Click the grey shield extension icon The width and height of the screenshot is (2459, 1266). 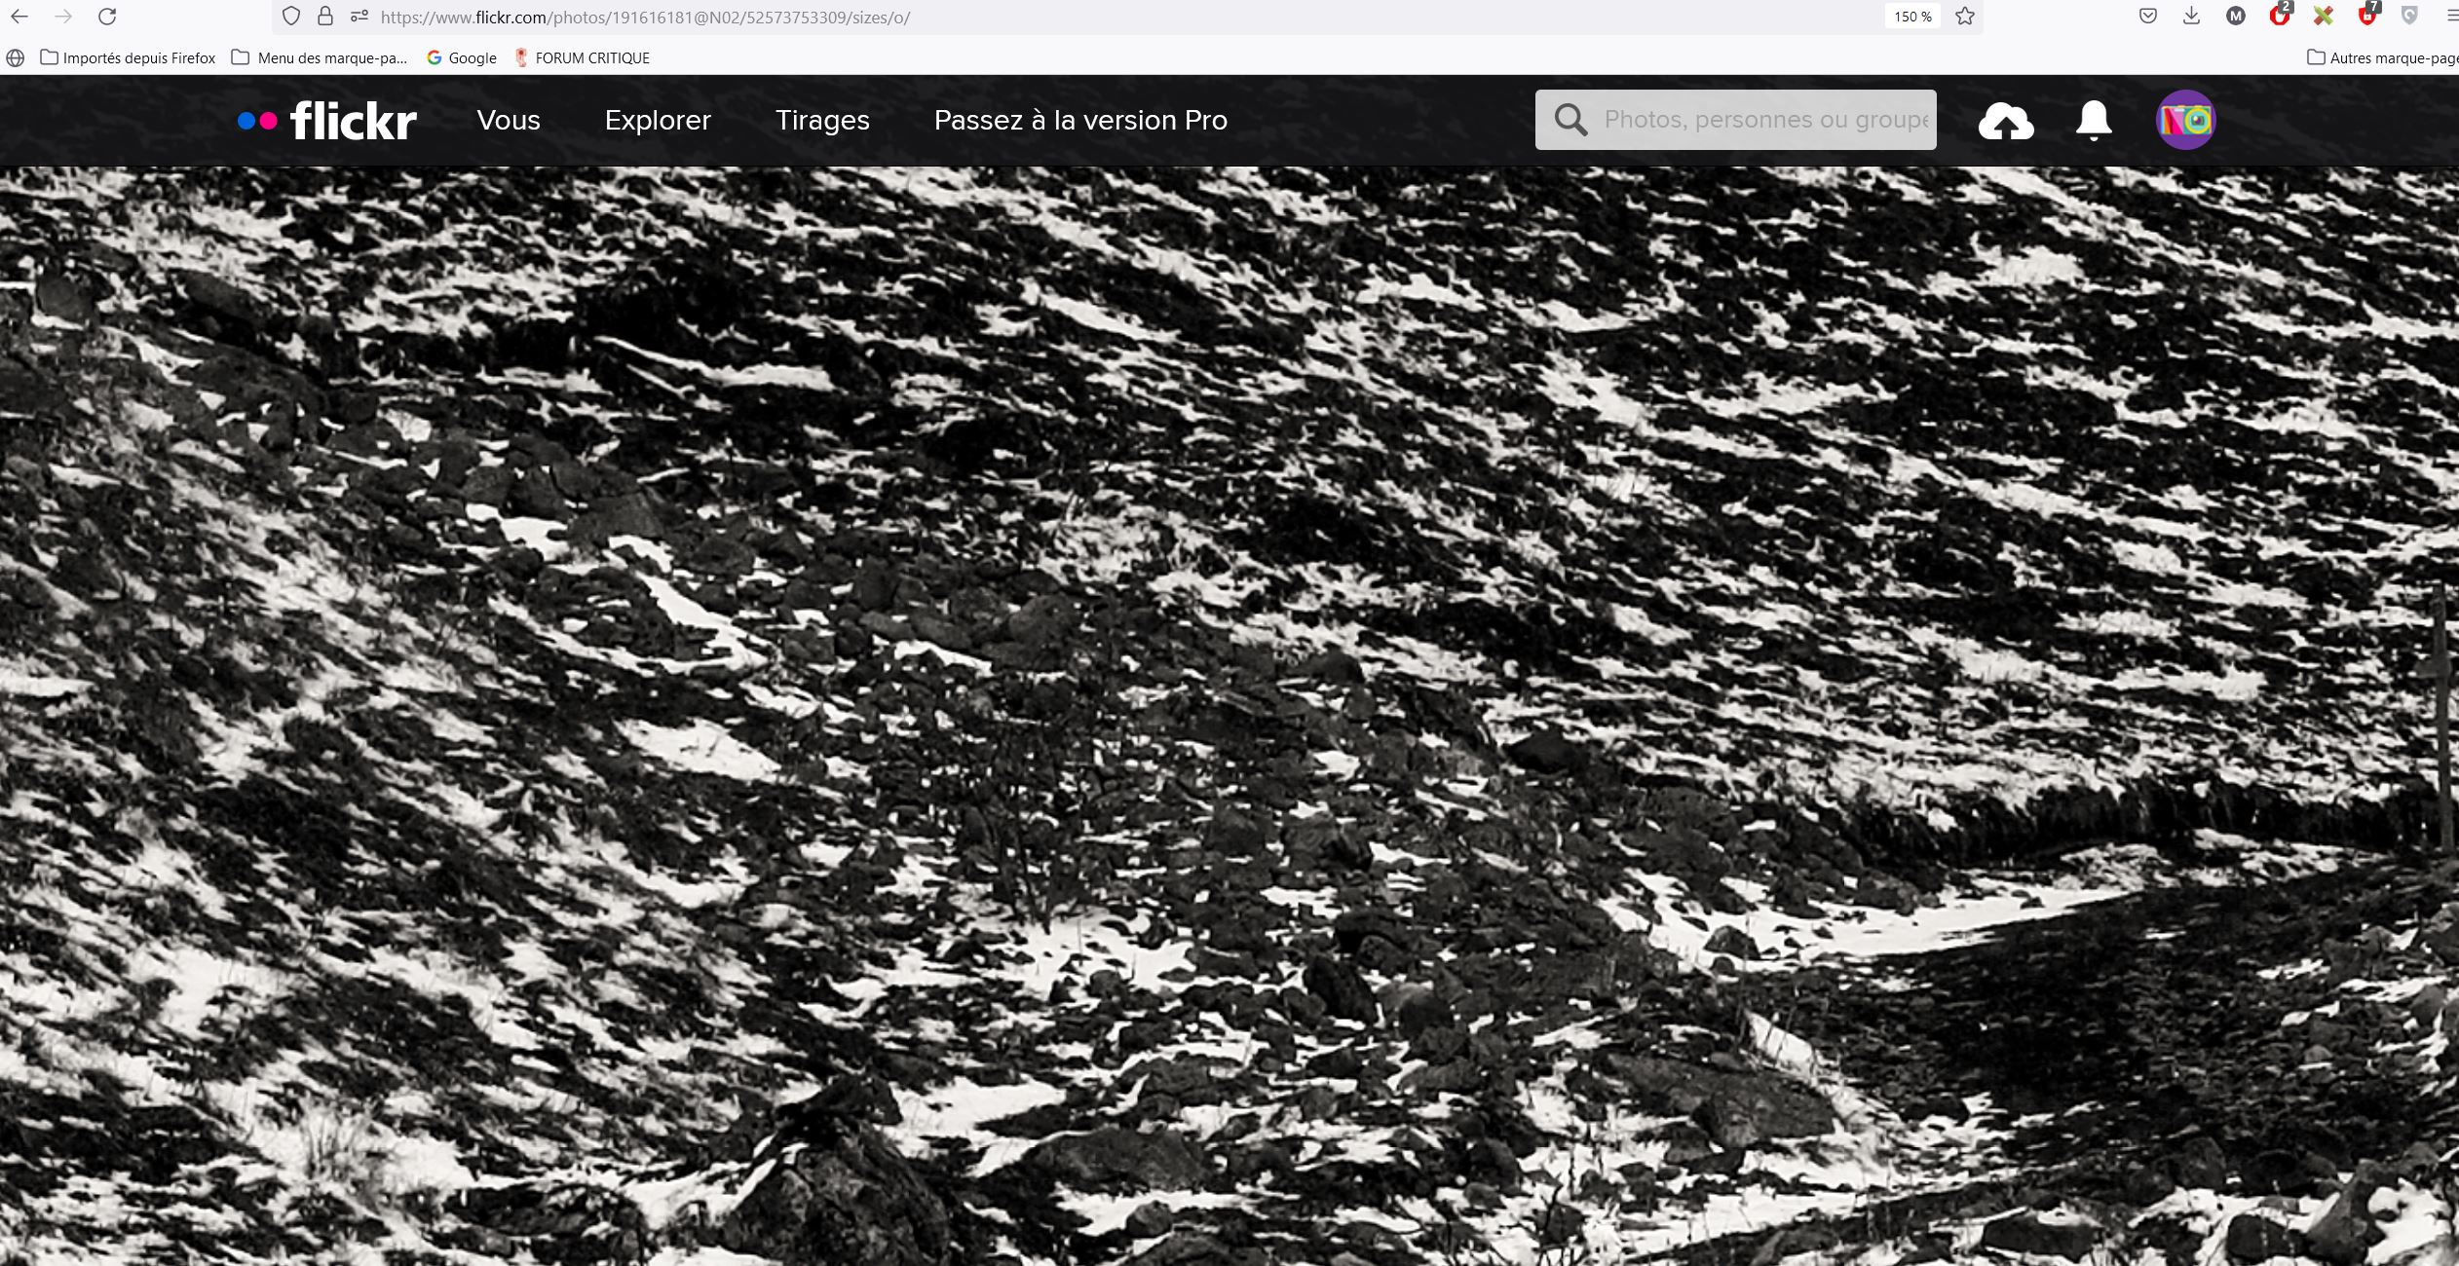(x=2409, y=17)
